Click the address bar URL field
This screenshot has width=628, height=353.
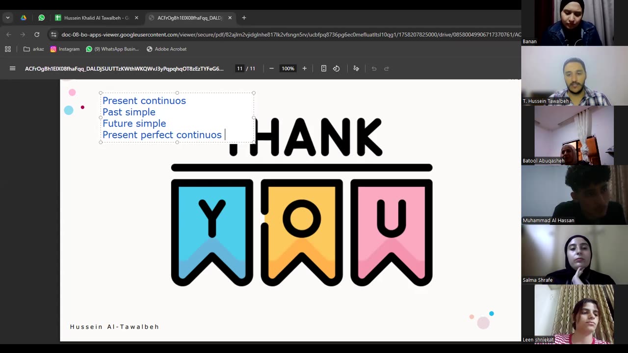290,34
